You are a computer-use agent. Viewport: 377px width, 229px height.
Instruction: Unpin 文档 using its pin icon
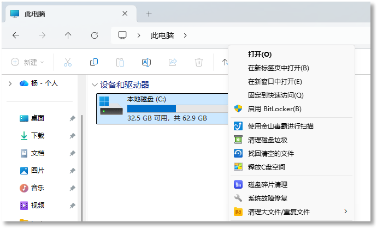(x=72, y=153)
